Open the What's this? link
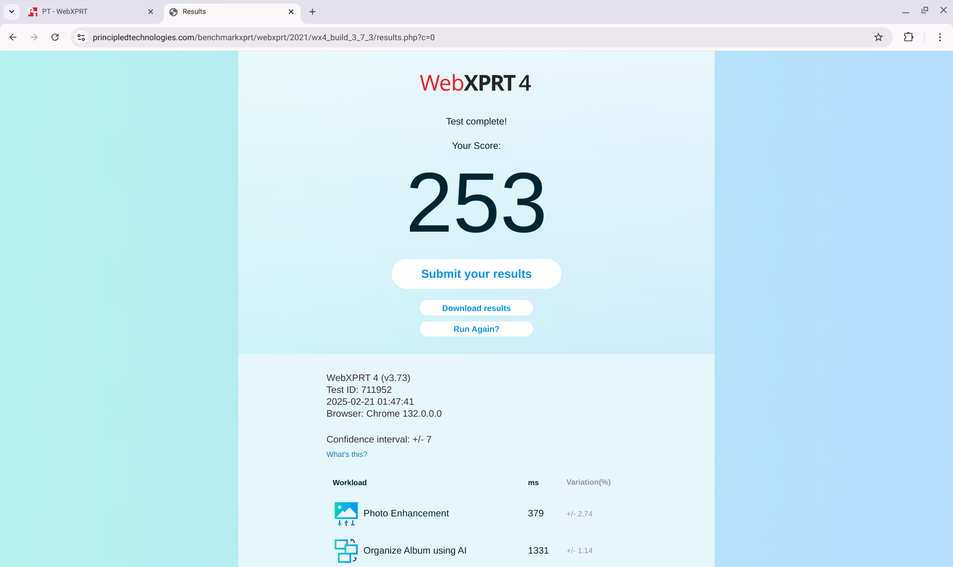The image size is (953, 567). pyautogui.click(x=346, y=454)
